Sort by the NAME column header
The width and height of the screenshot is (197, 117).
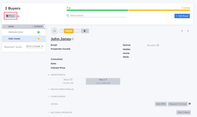[x=11, y=27]
